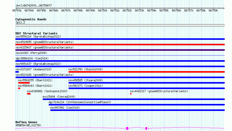The image size is (232, 131).
Task: Click the blue esv25494 variant bar
Action: 134,99
